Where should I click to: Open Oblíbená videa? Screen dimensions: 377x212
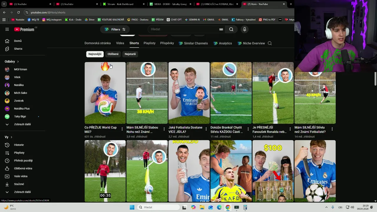click(x=24, y=168)
